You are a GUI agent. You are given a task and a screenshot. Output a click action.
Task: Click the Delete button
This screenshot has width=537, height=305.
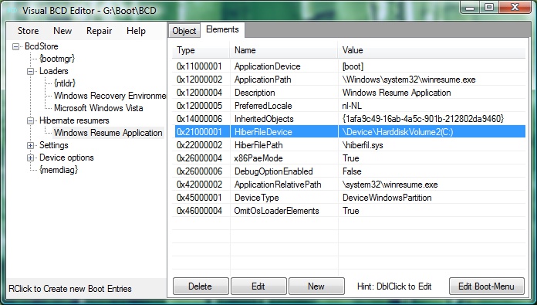201,286
